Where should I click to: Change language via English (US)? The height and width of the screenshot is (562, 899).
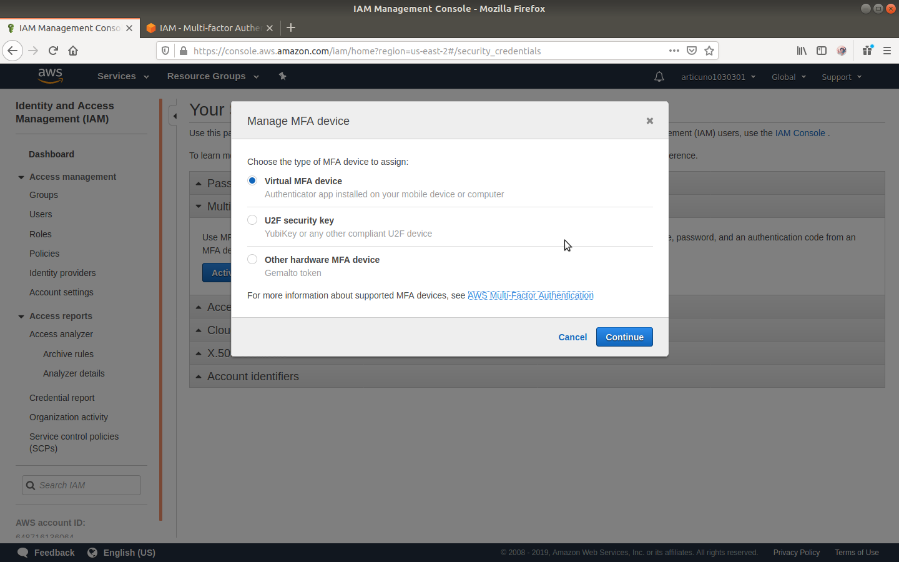point(129,553)
